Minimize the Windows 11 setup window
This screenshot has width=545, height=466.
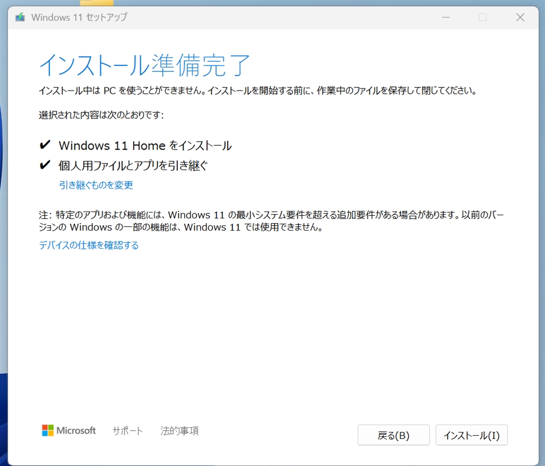(446, 18)
